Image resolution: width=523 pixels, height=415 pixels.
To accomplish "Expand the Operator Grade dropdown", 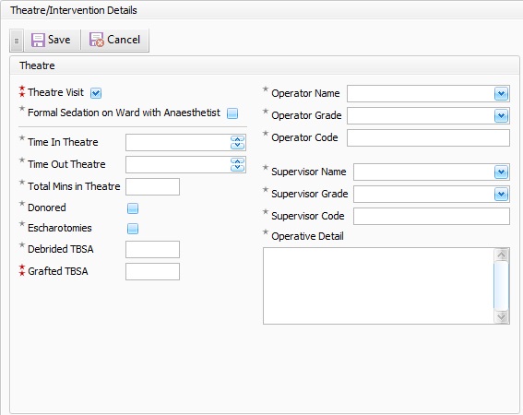I will click(501, 116).
